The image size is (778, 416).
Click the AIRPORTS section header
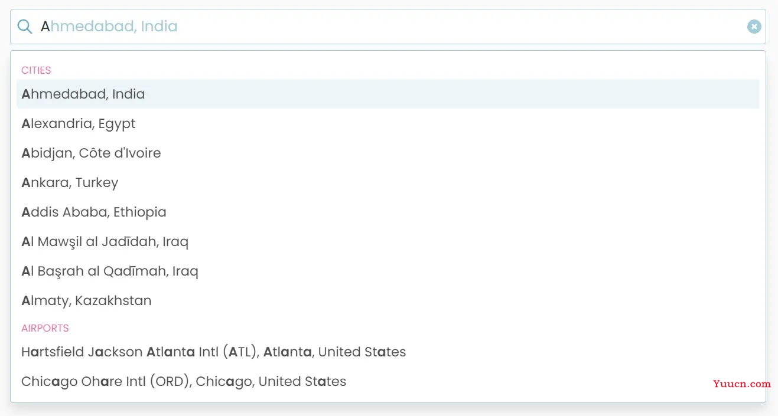[45, 328]
